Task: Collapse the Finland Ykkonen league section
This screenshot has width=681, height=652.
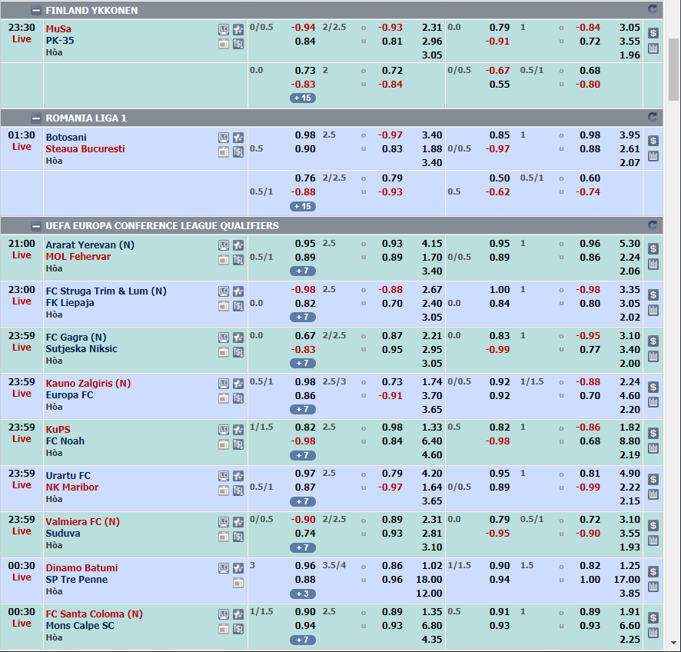Action: click(x=36, y=11)
